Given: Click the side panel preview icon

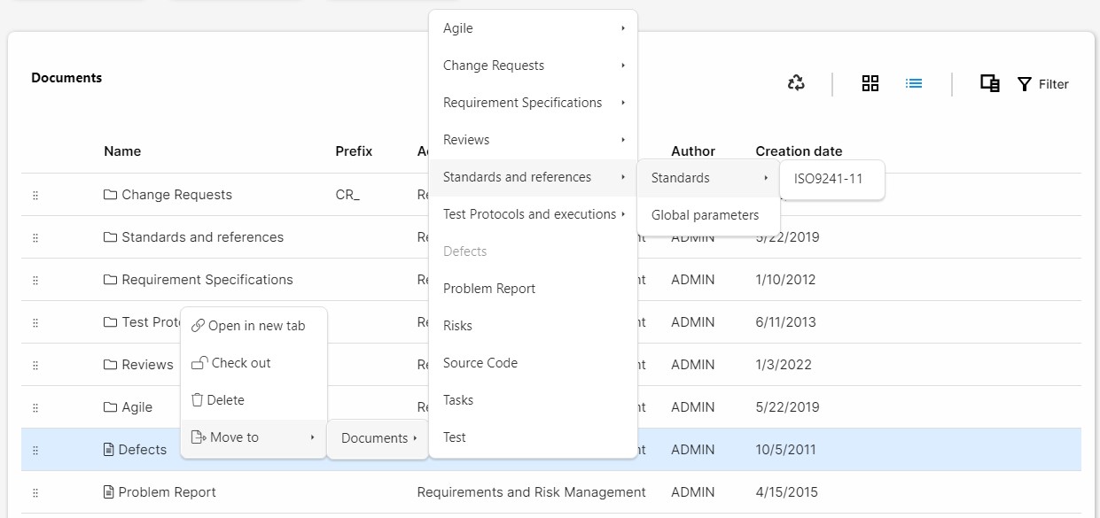Looking at the screenshot, I should coord(989,83).
